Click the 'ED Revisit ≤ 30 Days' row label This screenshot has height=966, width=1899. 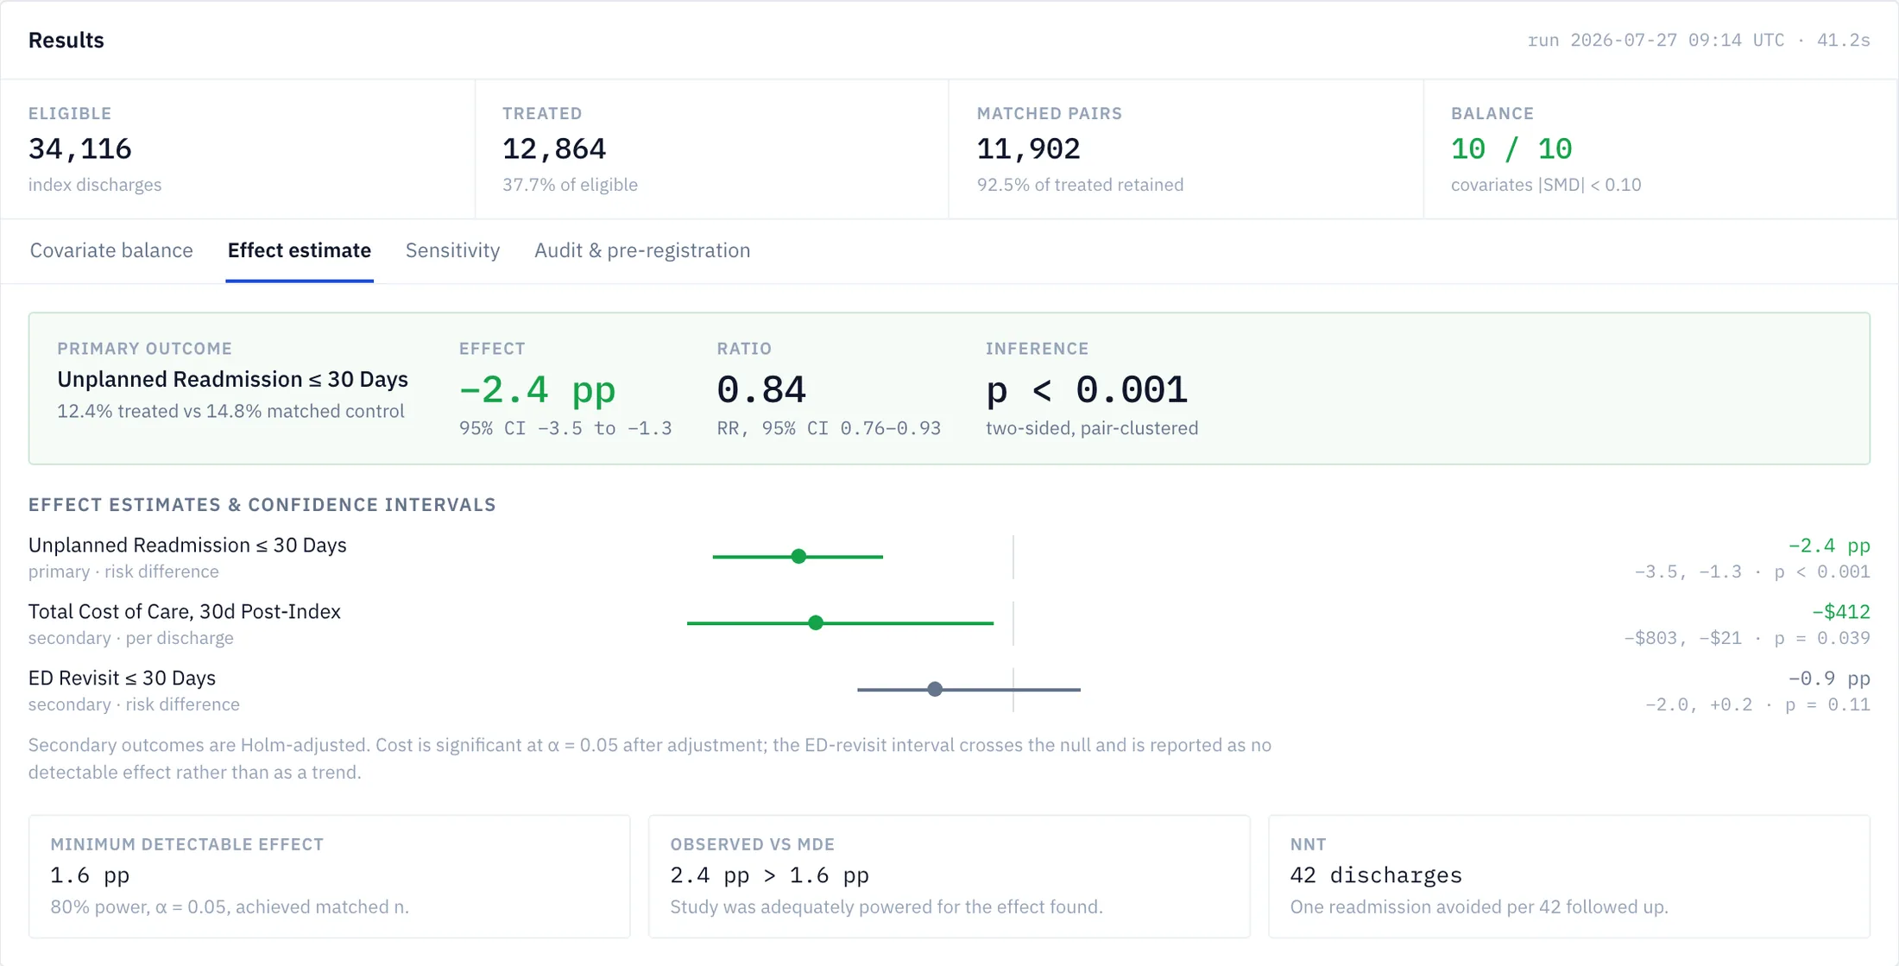pos(122,678)
